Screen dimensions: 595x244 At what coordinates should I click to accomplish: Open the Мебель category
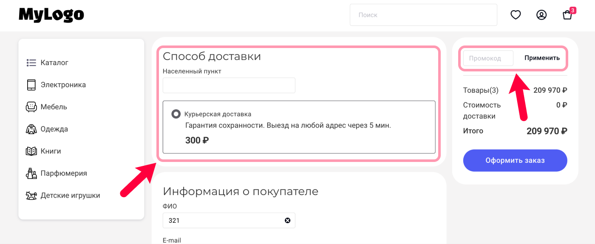pyautogui.click(x=54, y=107)
